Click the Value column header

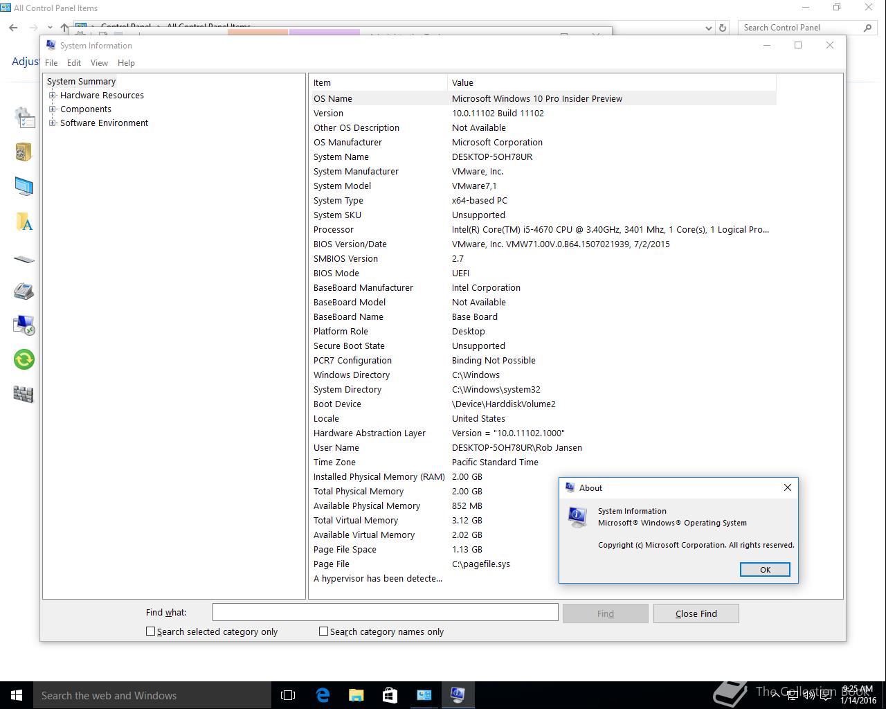[612, 82]
